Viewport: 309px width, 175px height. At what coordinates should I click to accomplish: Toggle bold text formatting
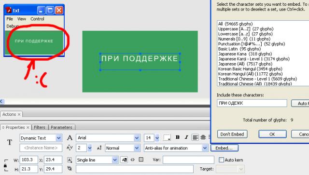click(178, 137)
